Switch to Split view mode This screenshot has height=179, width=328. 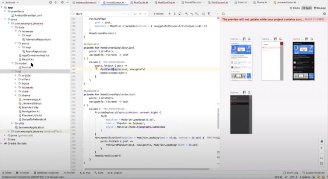pyautogui.click(x=307, y=8)
